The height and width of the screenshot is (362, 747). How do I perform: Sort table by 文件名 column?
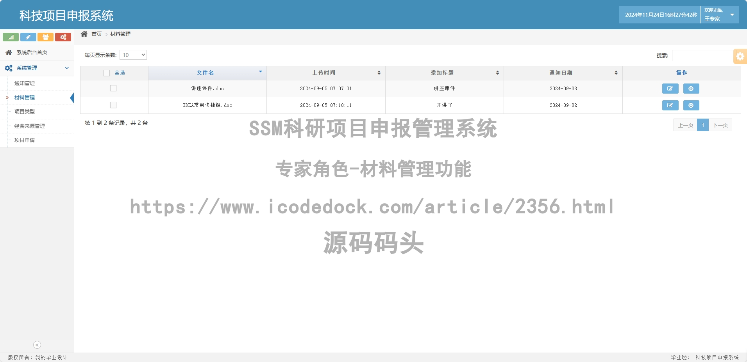point(207,73)
